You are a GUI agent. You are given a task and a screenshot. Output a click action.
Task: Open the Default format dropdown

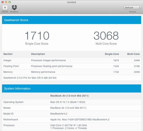(132, 7)
